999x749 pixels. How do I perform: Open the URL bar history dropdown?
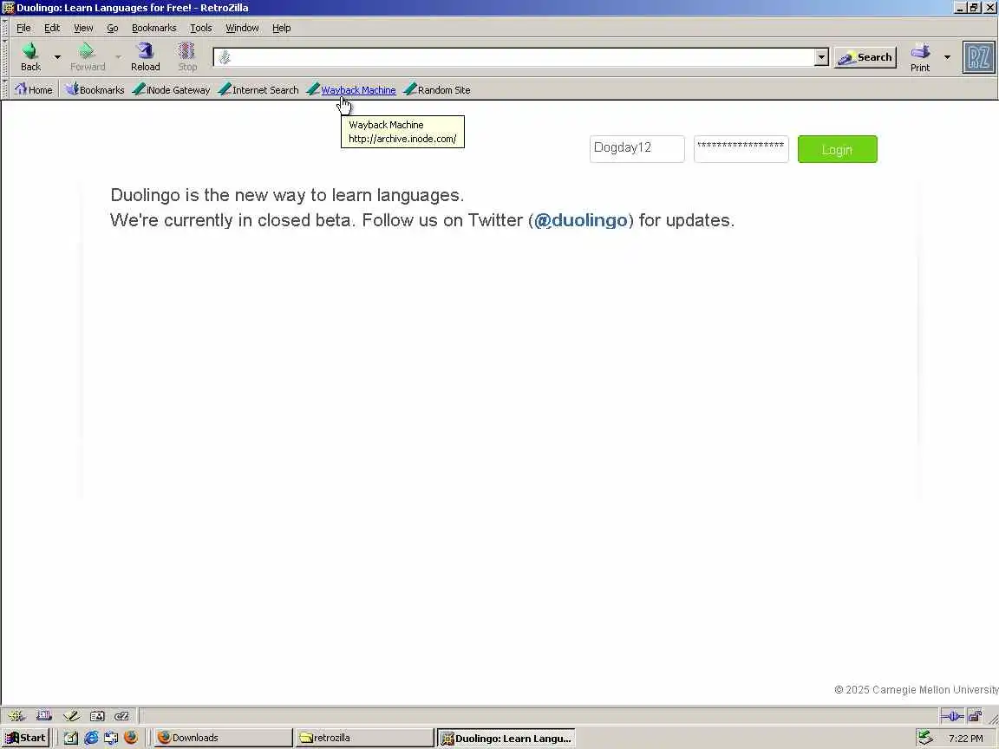821,57
